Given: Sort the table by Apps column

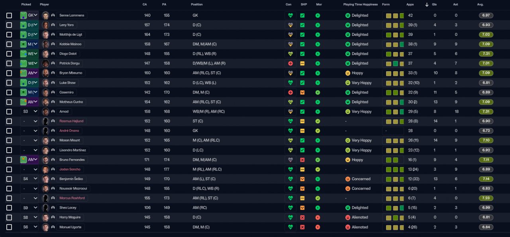Looking at the screenshot, I should 410,4.
